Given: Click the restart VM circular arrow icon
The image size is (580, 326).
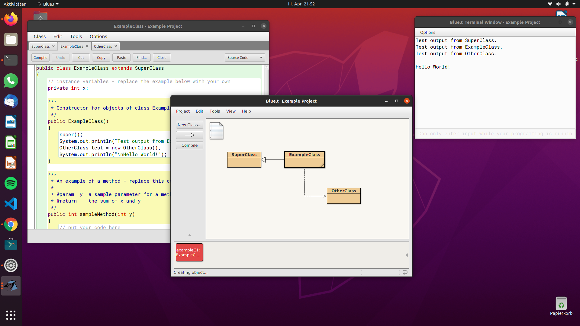Looking at the screenshot, I should click(x=405, y=272).
